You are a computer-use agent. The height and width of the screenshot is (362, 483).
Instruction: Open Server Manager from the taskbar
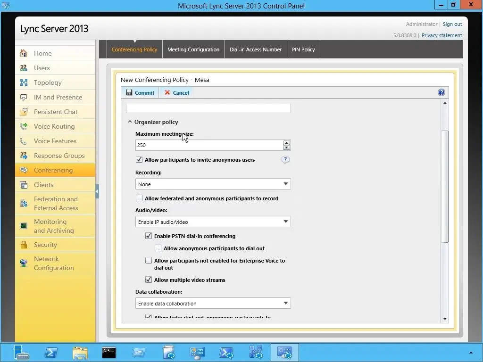21,353
